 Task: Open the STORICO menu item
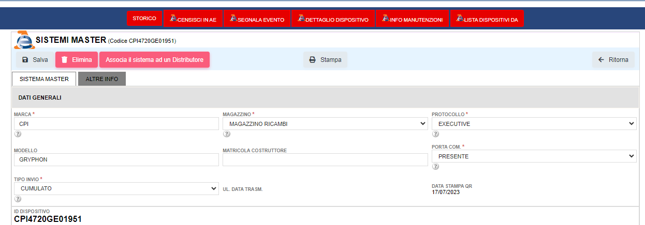click(144, 18)
